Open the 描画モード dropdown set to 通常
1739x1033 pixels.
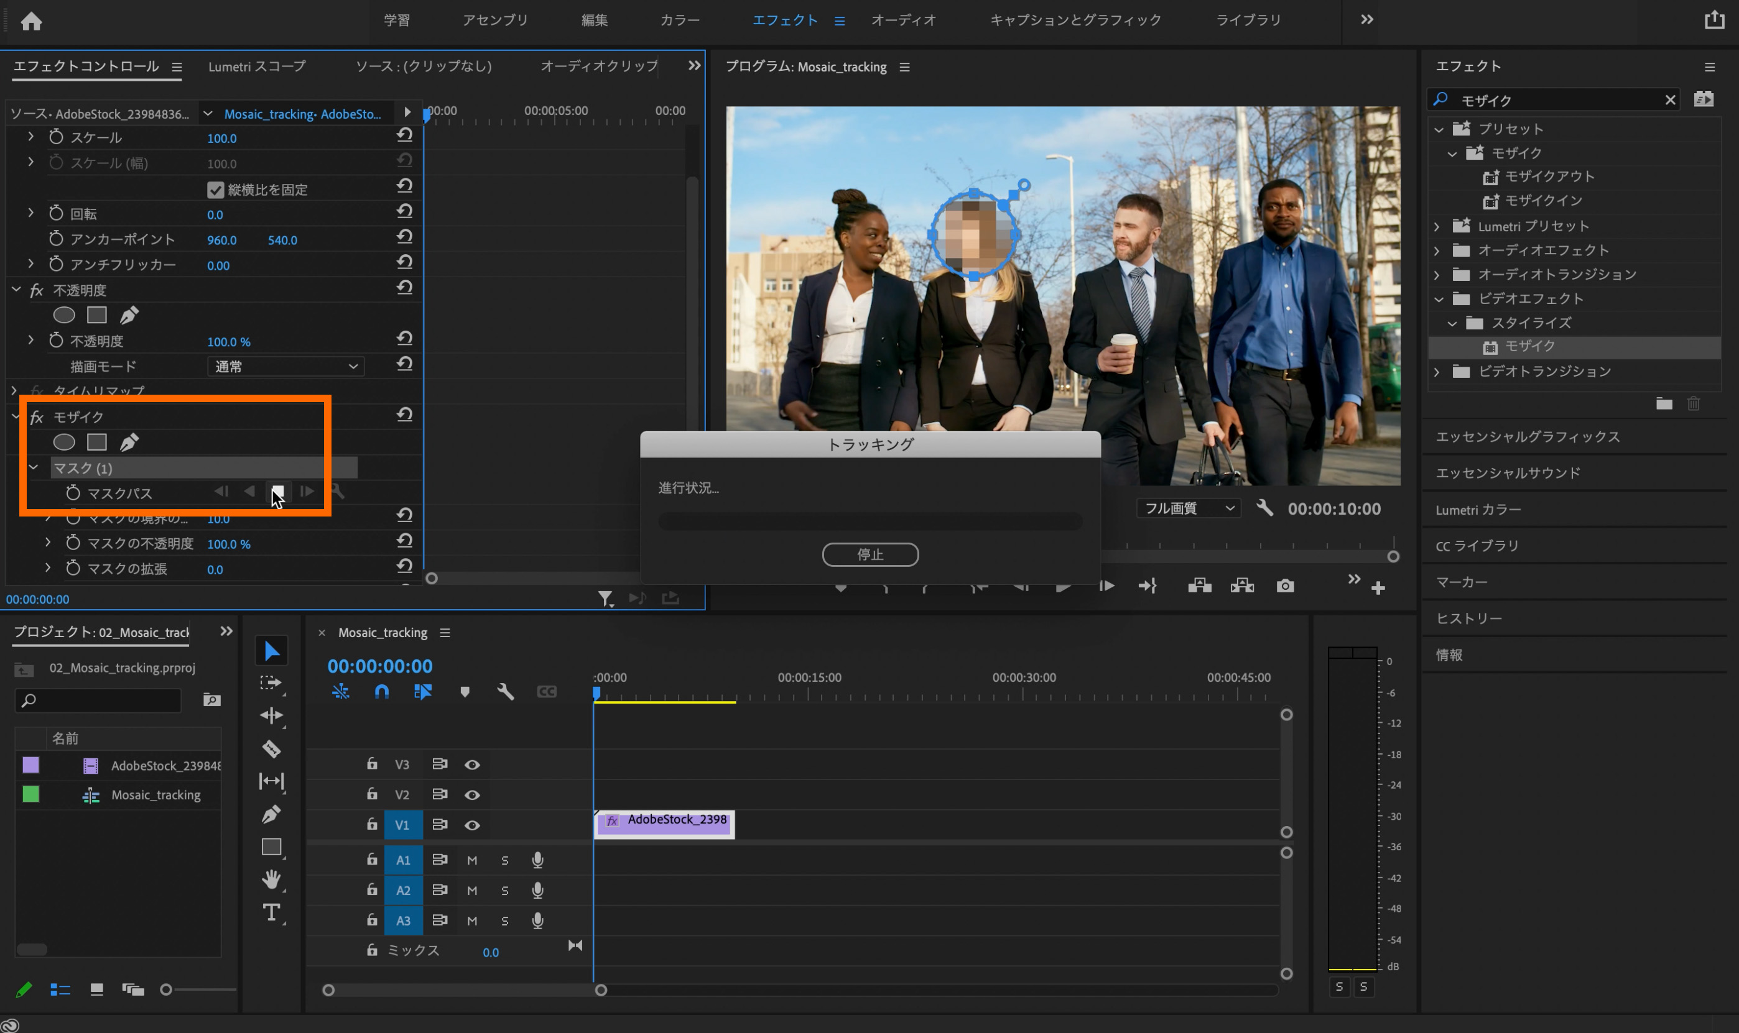click(x=285, y=366)
